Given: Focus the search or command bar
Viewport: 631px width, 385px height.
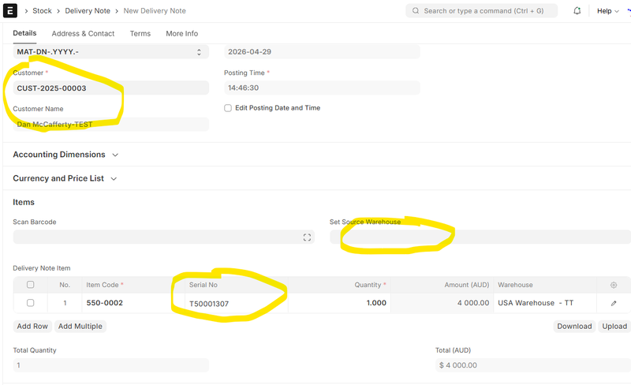Looking at the screenshot, I should pos(482,11).
